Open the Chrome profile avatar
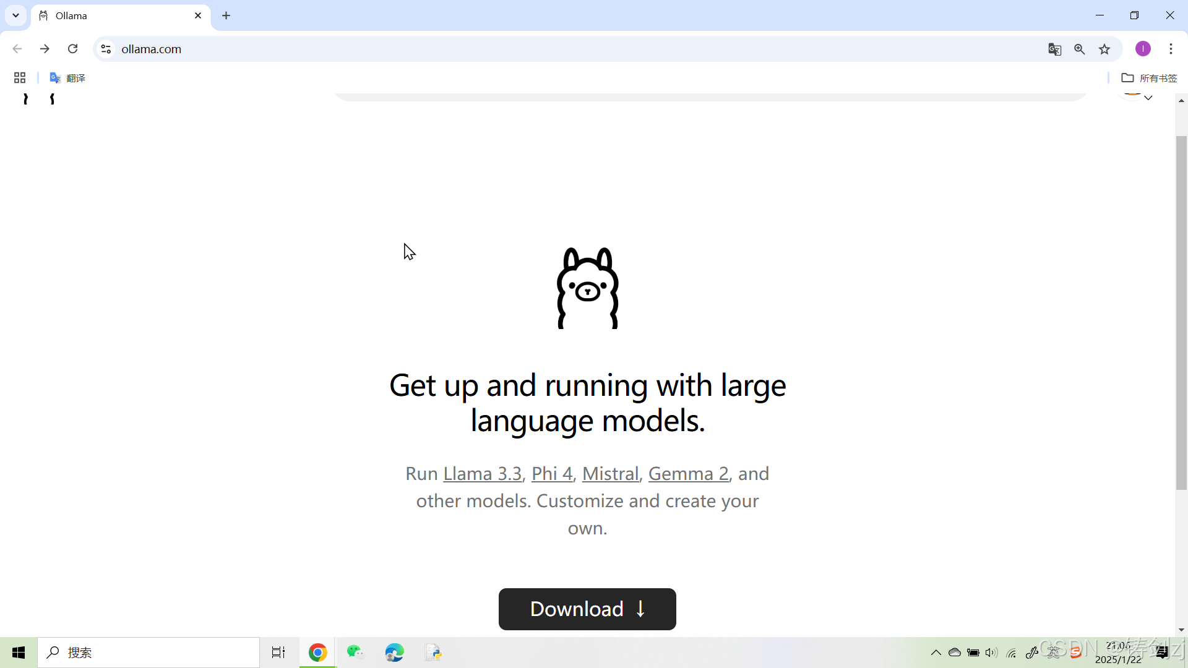Viewport: 1188px width, 668px height. (x=1143, y=49)
